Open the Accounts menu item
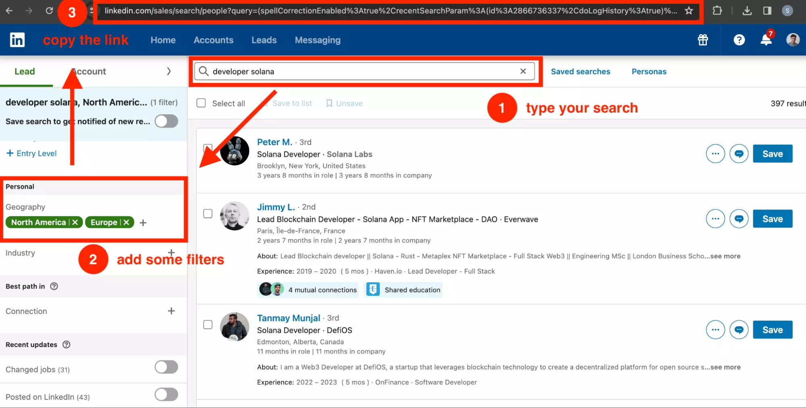This screenshot has height=408, width=806. click(x=213, y=40)
